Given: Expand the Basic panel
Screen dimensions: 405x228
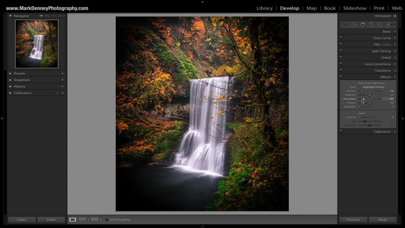Looking at the screenshot, I should (395, 31).
